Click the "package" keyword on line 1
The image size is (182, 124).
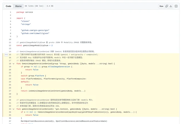click(20, 12)
